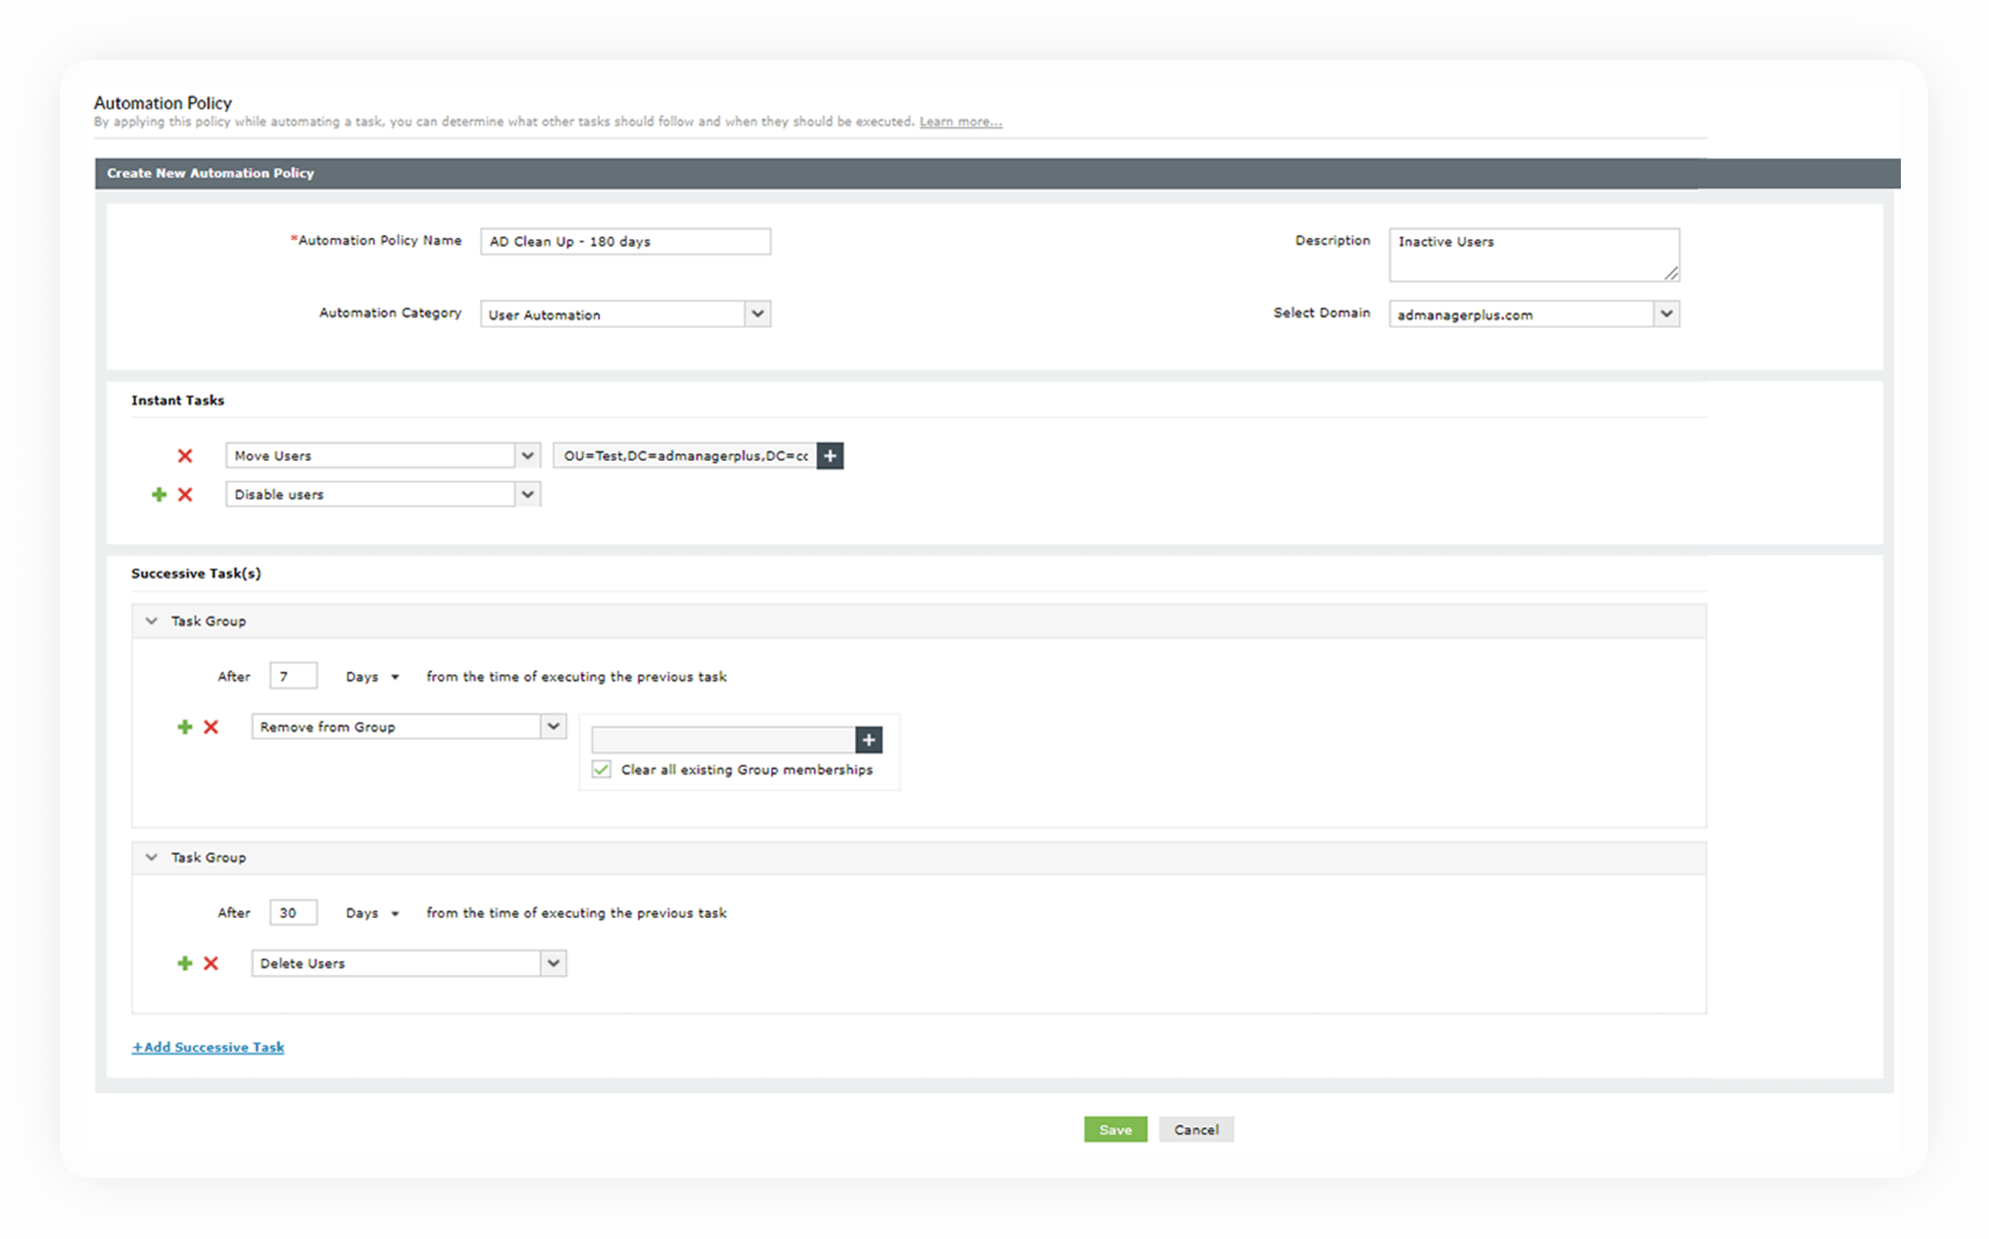Click green plus beside Disable users task
The width and height of the screenshot is (1989, 1239).
(x=158, y=494)
